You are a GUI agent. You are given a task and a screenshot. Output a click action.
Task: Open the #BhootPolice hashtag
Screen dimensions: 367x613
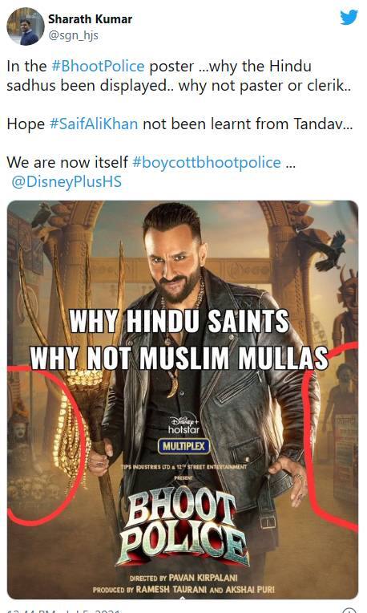click(x=98, y=66)
